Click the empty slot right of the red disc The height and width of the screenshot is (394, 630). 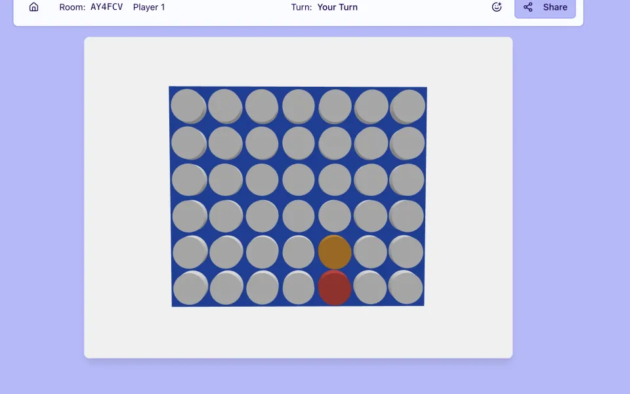pos(370,287)
